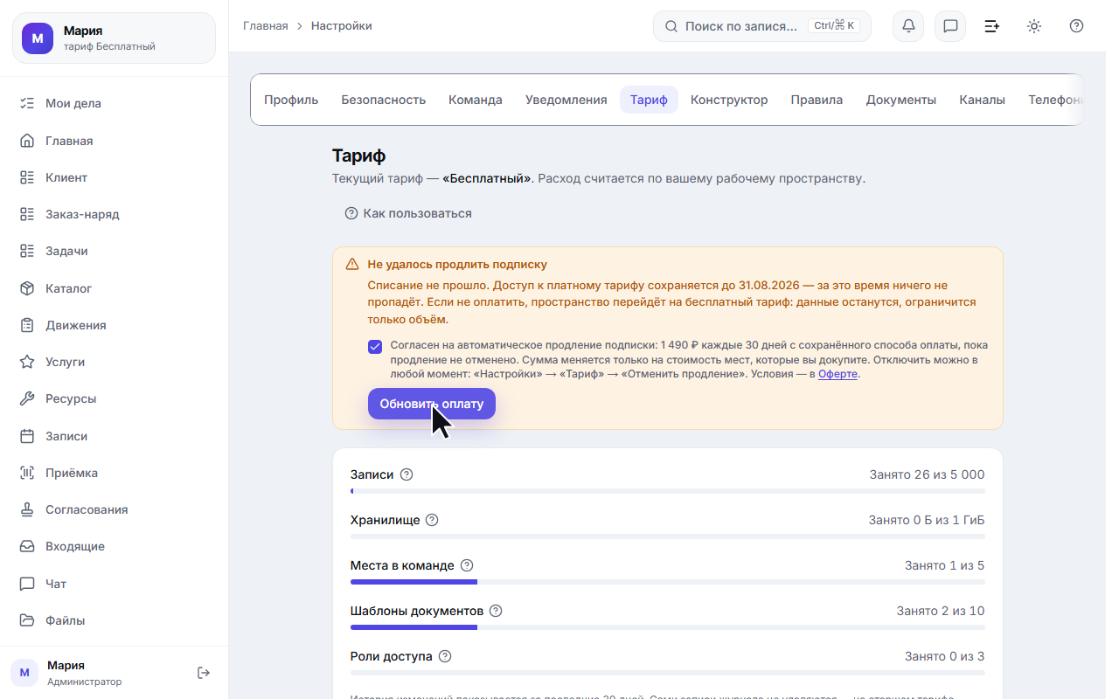Show help tooltip for Записи
This screenshot has height=699, width=1119.
click(x=406, y=474)
